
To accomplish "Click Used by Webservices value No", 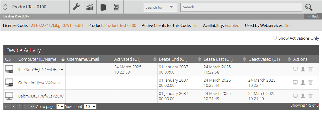I will click(287, 26).
